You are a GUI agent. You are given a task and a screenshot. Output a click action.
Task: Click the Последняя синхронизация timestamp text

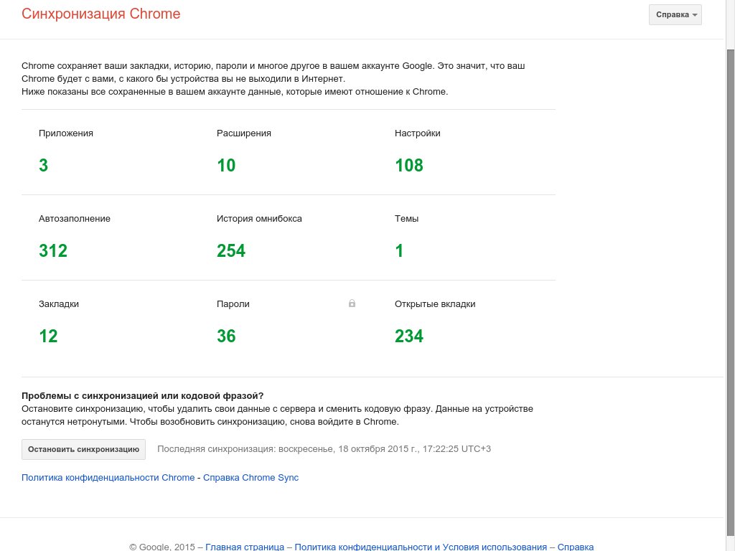click(x=324, y=449)
